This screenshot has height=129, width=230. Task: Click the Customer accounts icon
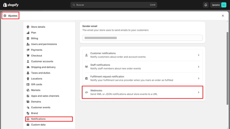(x=28, y=61)
